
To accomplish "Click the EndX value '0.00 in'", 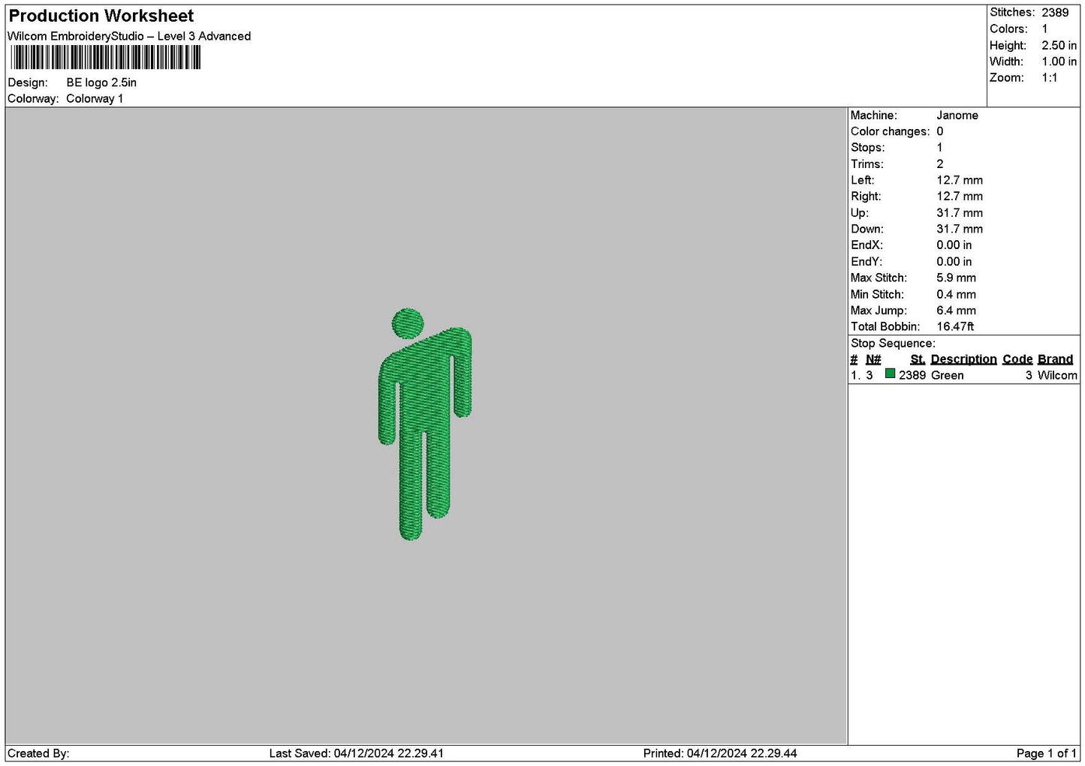I will click(x=954, y=245).
